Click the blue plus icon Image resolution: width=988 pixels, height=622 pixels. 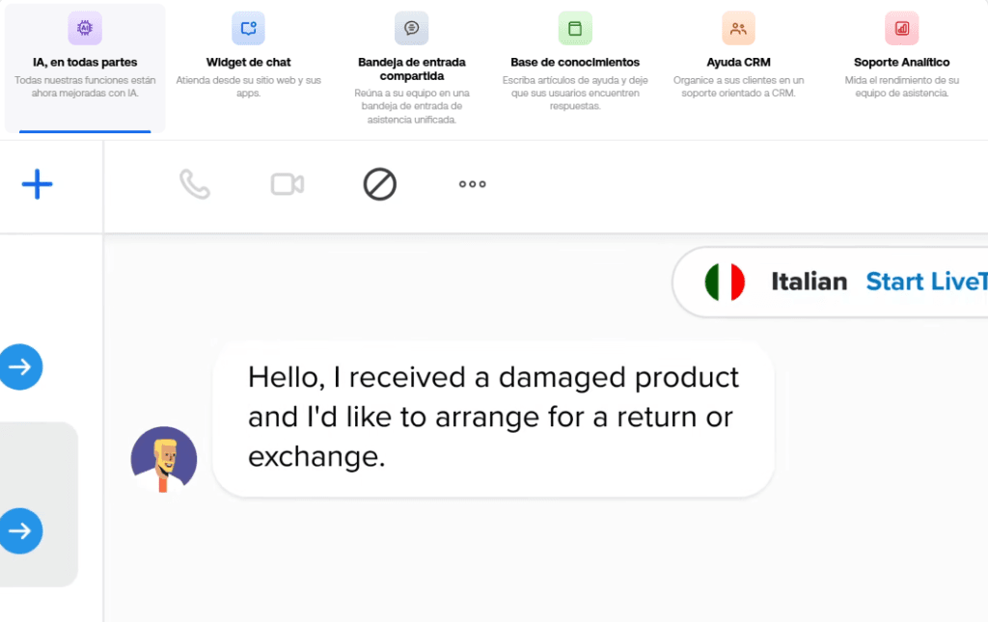coord(37,184)
